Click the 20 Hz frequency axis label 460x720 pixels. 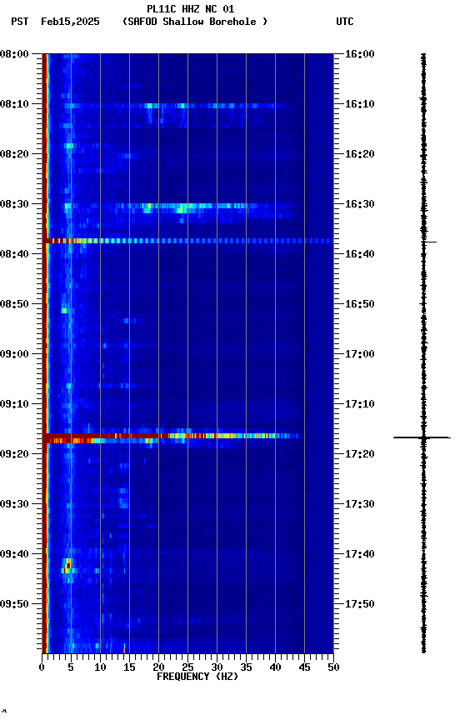158,667
